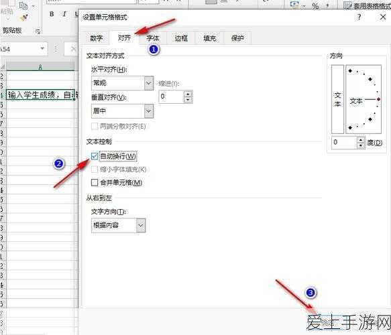391x335 pixels.
Task: Click the degrees input field
Action: [x=344, y=143]
